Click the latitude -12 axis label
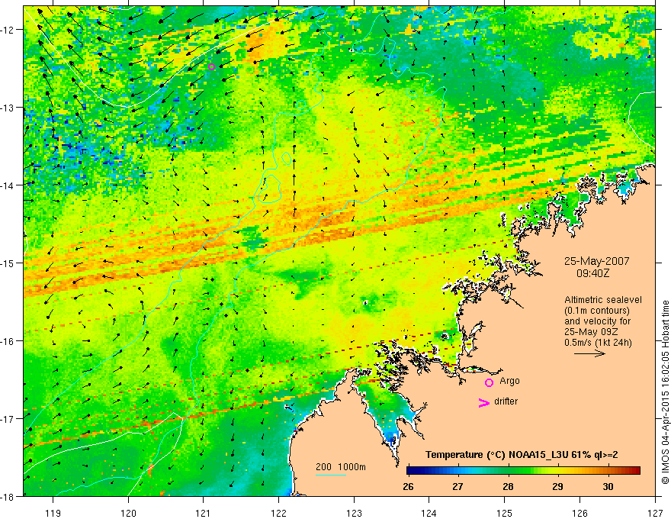 [8, 30]
